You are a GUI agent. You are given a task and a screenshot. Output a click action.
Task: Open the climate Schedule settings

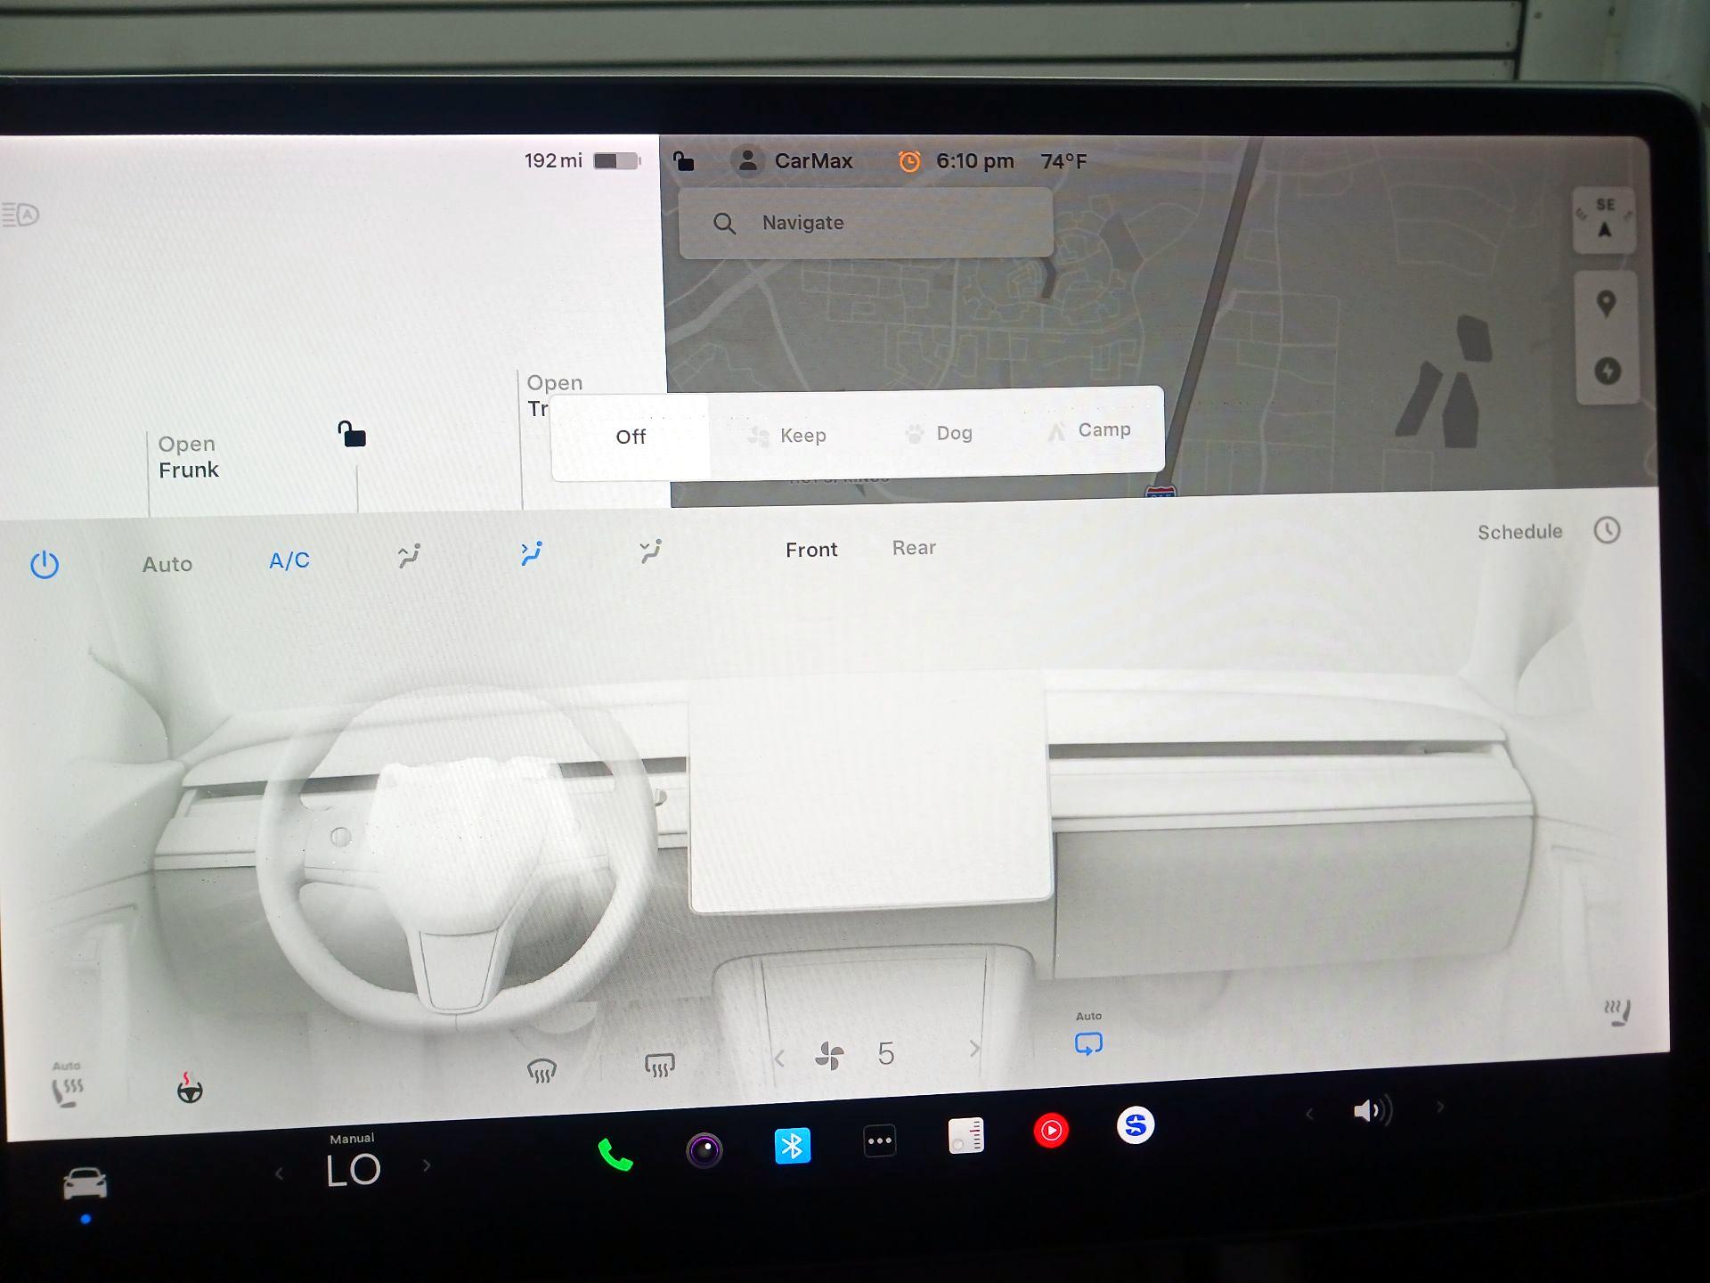[x=1520, y=532]
